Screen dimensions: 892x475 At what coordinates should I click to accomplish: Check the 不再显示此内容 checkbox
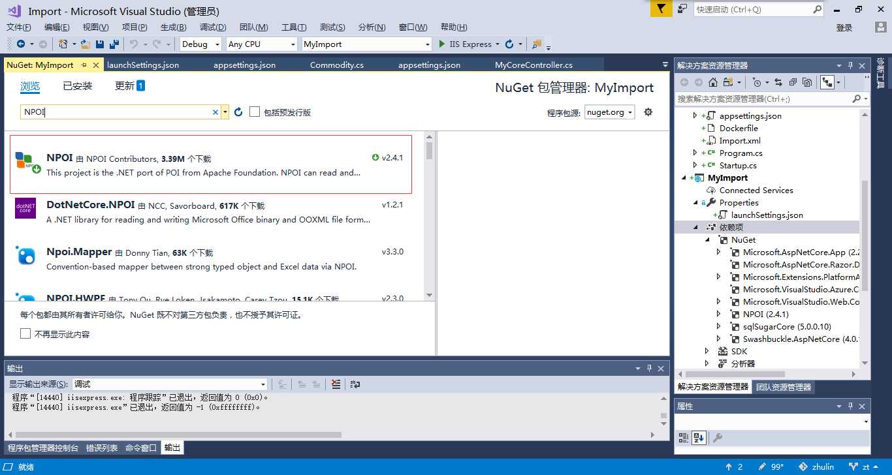25,333
